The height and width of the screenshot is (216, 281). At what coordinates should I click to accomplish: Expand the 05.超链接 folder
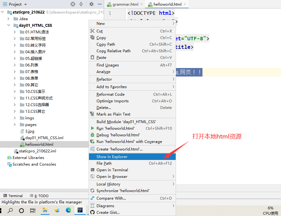tap(15, 58)
